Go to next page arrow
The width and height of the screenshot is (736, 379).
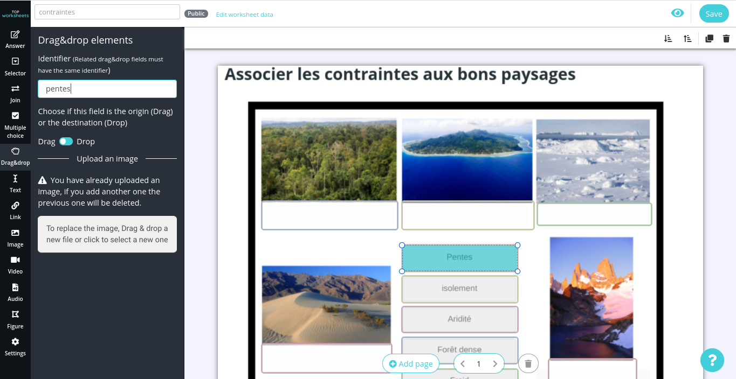pos(495,364)
